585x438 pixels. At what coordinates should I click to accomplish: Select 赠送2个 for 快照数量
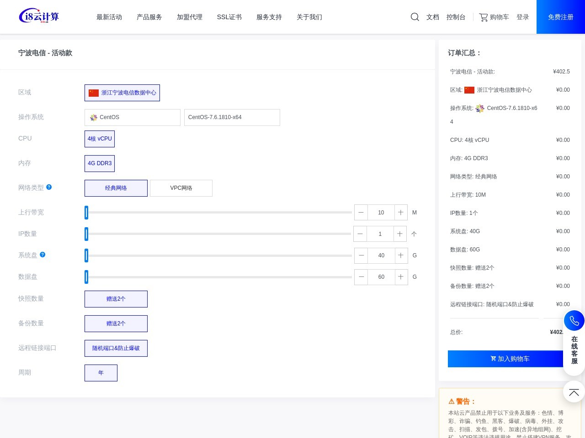[116, 299]
